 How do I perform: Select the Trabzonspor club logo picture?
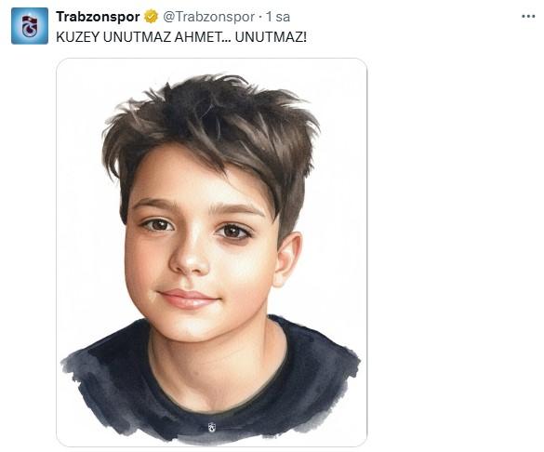coord(30,26)
